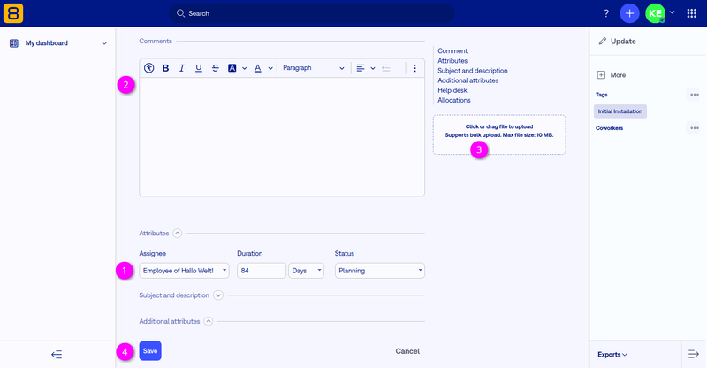The width and height of the screenshot is (707, 368).
Task: Click the text alignment icon
Action: pos(361,68)
